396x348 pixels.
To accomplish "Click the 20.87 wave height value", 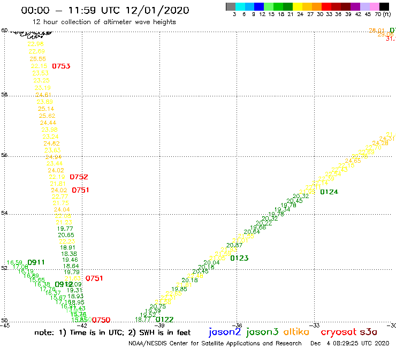I will 234,245.
